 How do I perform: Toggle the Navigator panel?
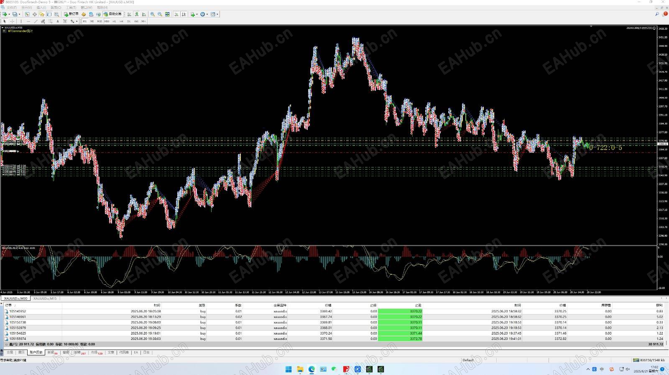click(42, 14)
